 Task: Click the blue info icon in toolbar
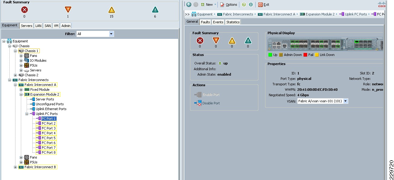(251, 5)
